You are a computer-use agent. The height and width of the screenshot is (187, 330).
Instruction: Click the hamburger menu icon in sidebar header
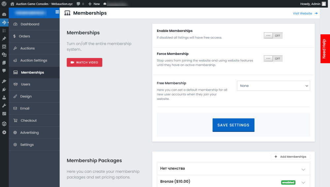(57, 12)
